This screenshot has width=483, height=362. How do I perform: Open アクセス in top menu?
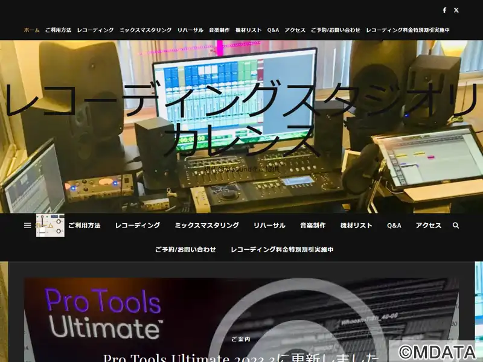pyautogui.click(x=295, y=30)
